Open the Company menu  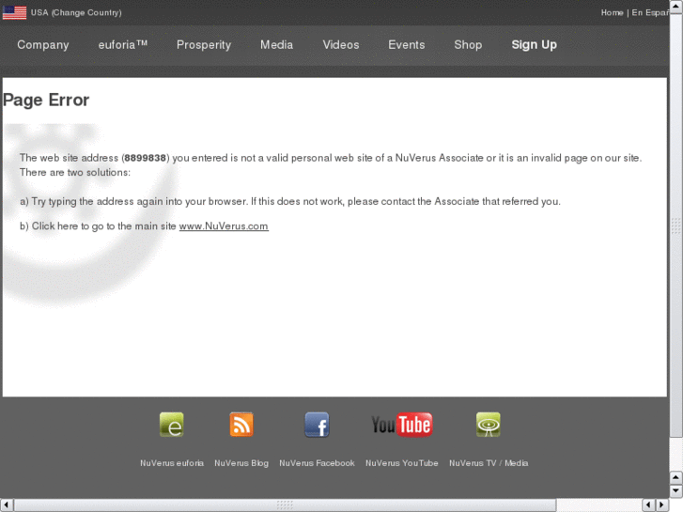point(43,45)
